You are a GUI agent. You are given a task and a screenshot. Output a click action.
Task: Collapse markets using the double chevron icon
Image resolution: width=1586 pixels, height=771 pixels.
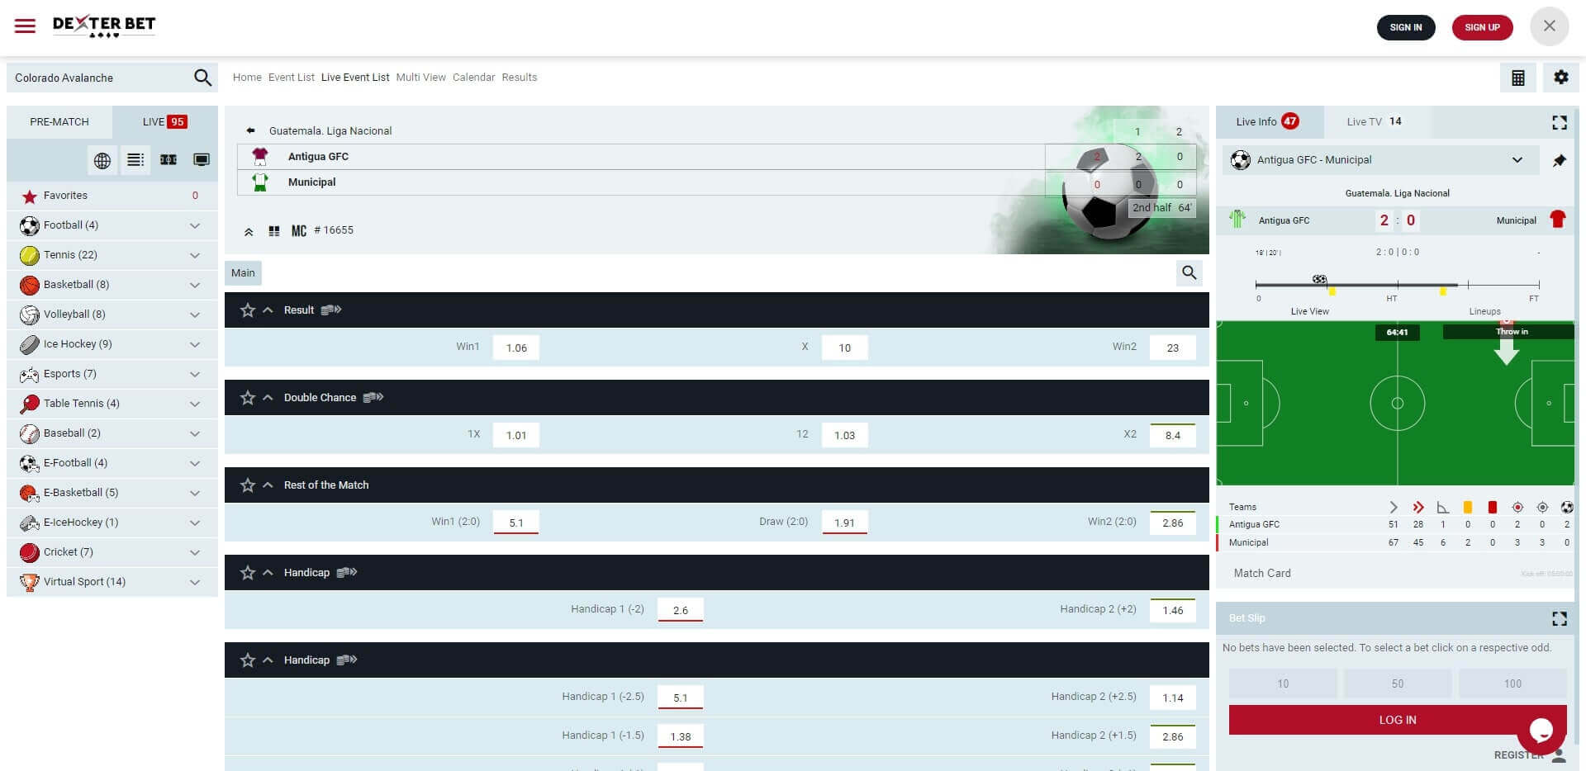249,232
